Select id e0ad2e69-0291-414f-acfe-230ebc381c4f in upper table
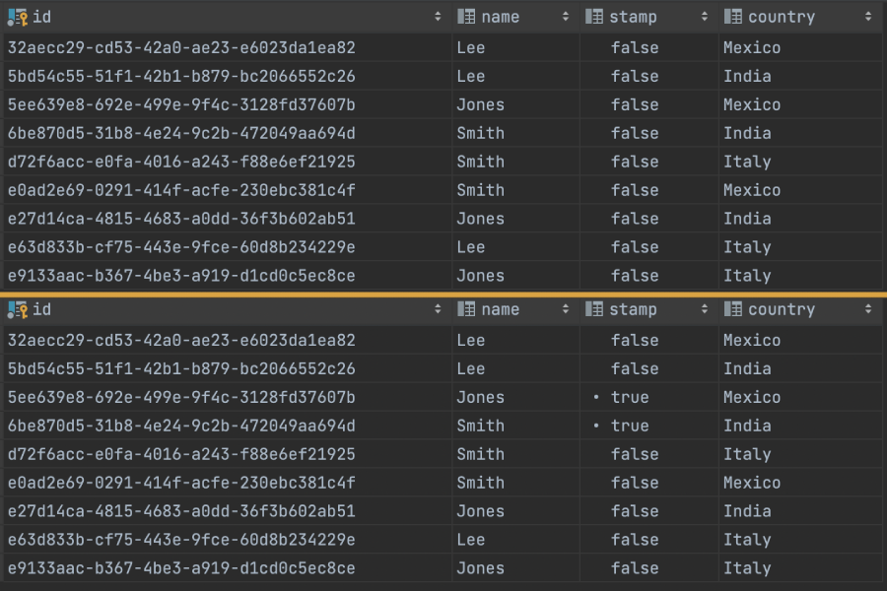This screenshot has height=591, width=887. point(181,190)
